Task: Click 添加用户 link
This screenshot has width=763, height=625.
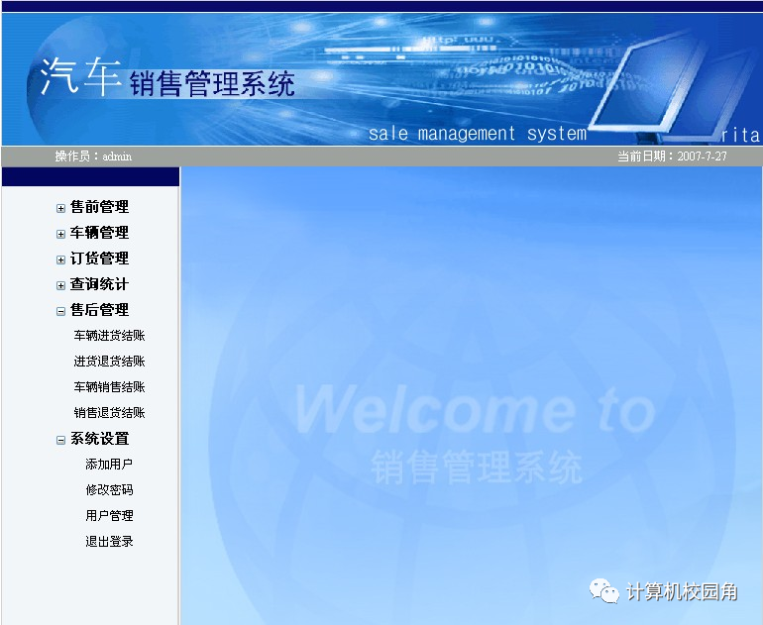Action: (x=109, y=465)
